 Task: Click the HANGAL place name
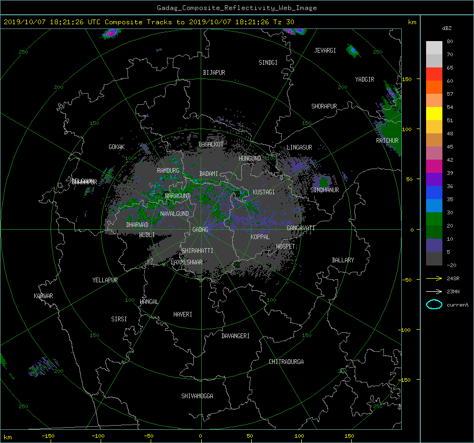[149, 302]
